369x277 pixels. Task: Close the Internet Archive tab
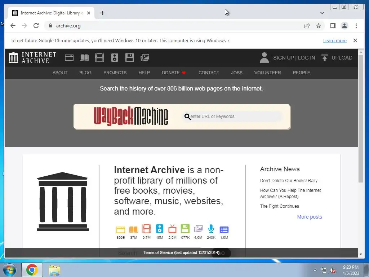click(x=89, y=13)
